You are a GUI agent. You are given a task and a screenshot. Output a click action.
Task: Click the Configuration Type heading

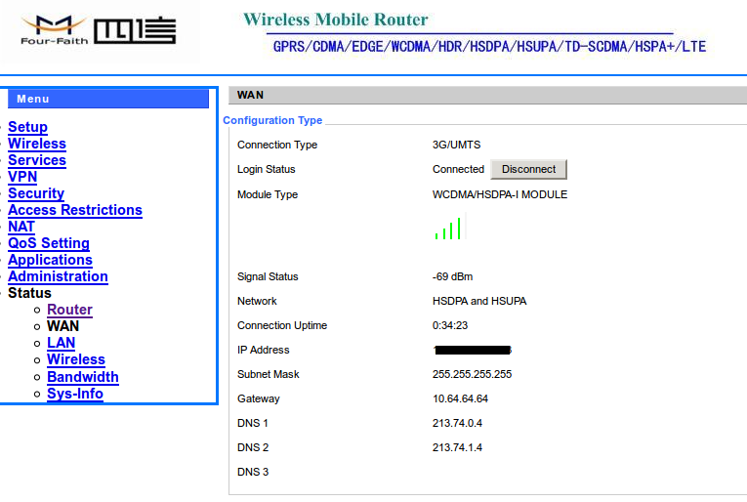[x=272, y=120]
